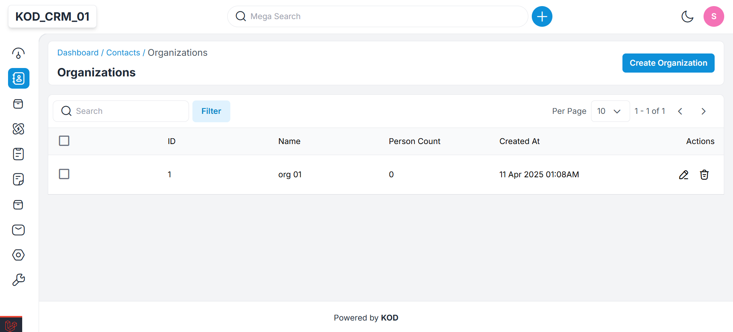
Task: Open the Mail envelope icon in sidebar
Action: point(18,230)
